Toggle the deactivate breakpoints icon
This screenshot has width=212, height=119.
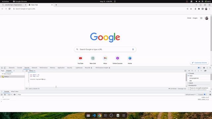coord(205,71)
